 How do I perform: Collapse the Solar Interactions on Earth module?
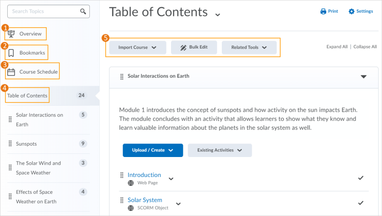pyautogui.click(x=363, y=77)
